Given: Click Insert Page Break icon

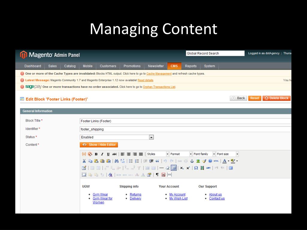Looking at the screenshot, I should (170, 175).
